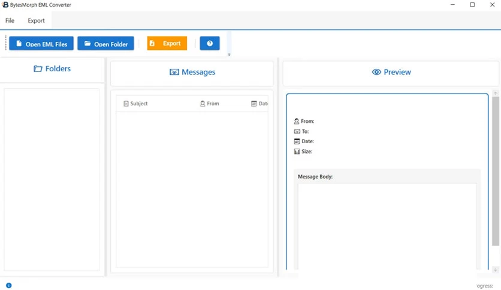Click the Open Folder button
This screenshot has width=501, height=290.
coord(105,43)
